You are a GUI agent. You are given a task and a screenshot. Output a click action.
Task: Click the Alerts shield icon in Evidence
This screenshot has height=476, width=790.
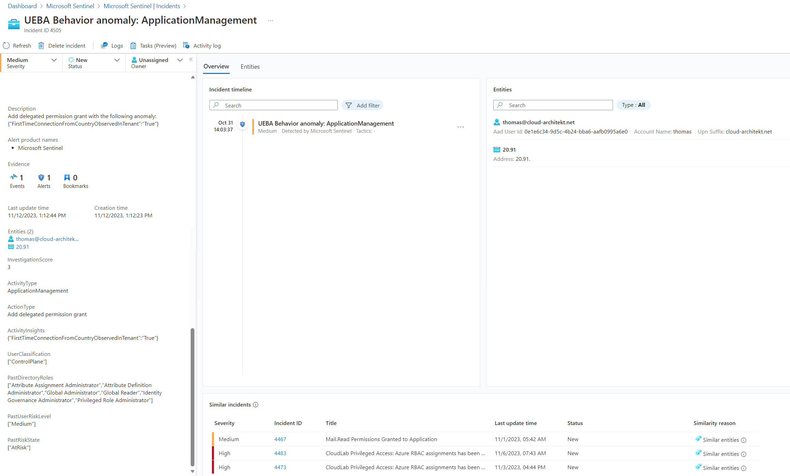click(x=41, y=177)
